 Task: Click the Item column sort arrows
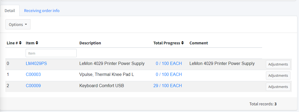pos(37,43)
